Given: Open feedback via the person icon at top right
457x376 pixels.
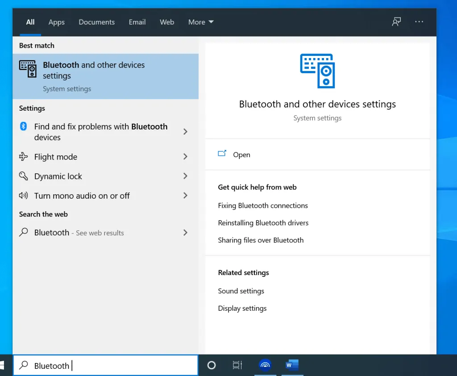Looking at the screenshot, I should pos(396,21).
